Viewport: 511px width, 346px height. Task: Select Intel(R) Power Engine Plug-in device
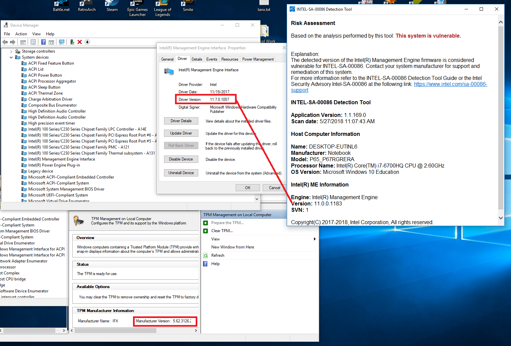point(54,165)
